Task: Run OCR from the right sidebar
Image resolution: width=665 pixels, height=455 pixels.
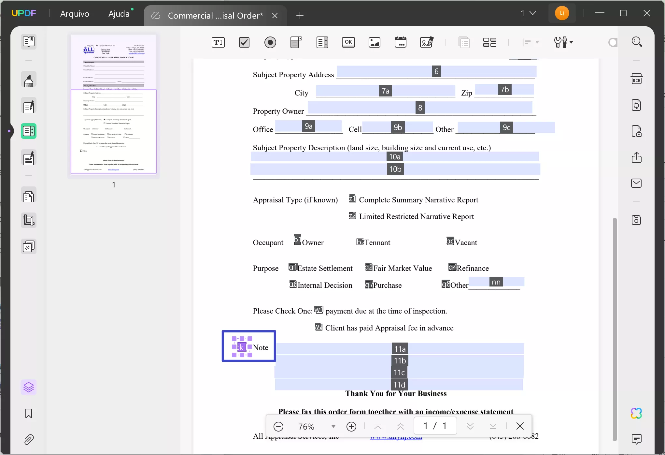Action: 637,79
